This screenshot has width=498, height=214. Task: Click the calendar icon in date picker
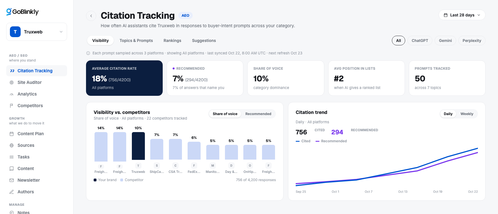pyautogui.click(x=446, y=15)
